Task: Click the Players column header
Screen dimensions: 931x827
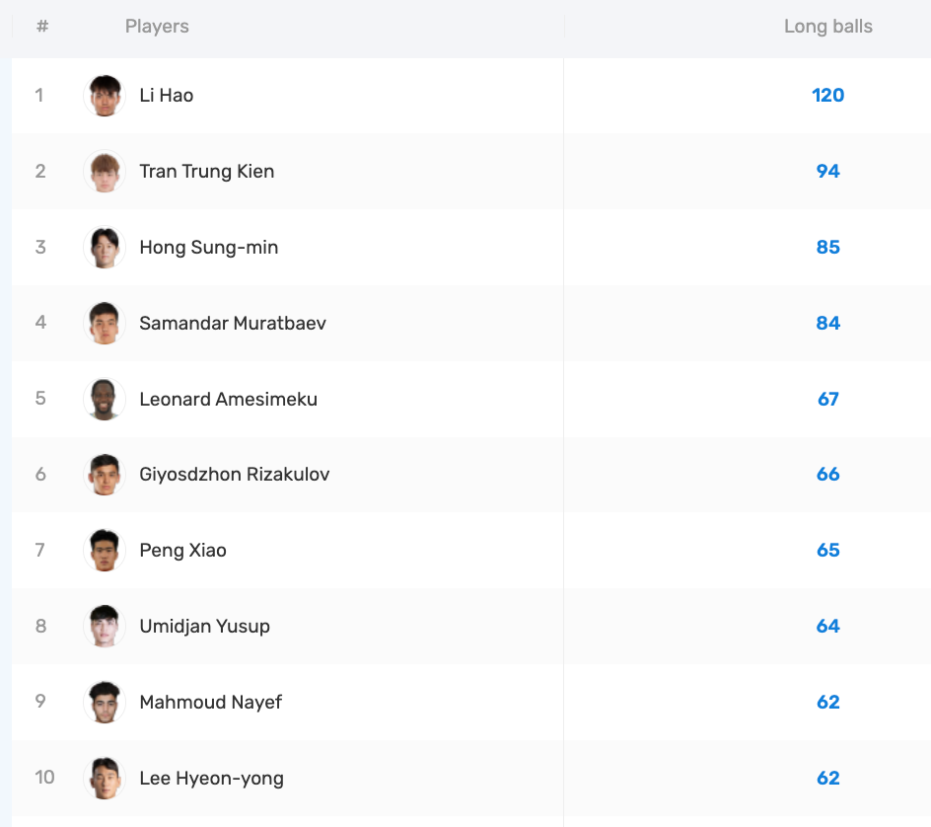Action: [157, 27]
